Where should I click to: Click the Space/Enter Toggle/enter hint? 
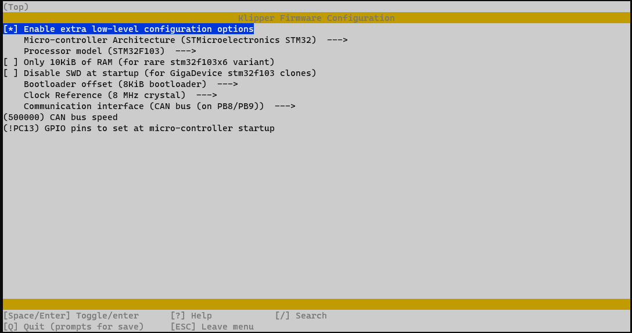pos(71,316)
